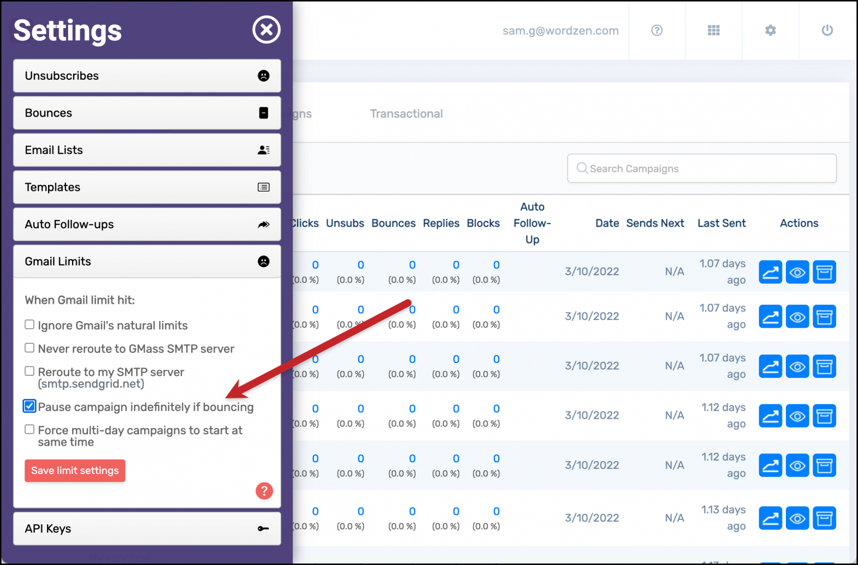Image resolution: width=858 pixels, height=565 pixels.
Task: Open the settings gear in top bar
Action: pos(770,31)
